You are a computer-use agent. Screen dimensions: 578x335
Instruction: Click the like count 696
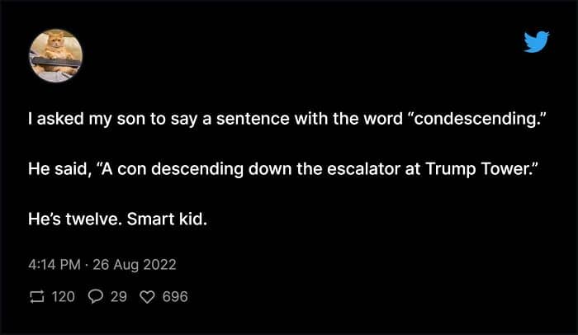point(175,296)
